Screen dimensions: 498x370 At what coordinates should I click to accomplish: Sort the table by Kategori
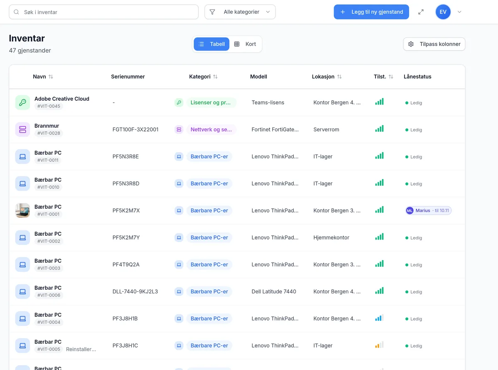point(203,77)
